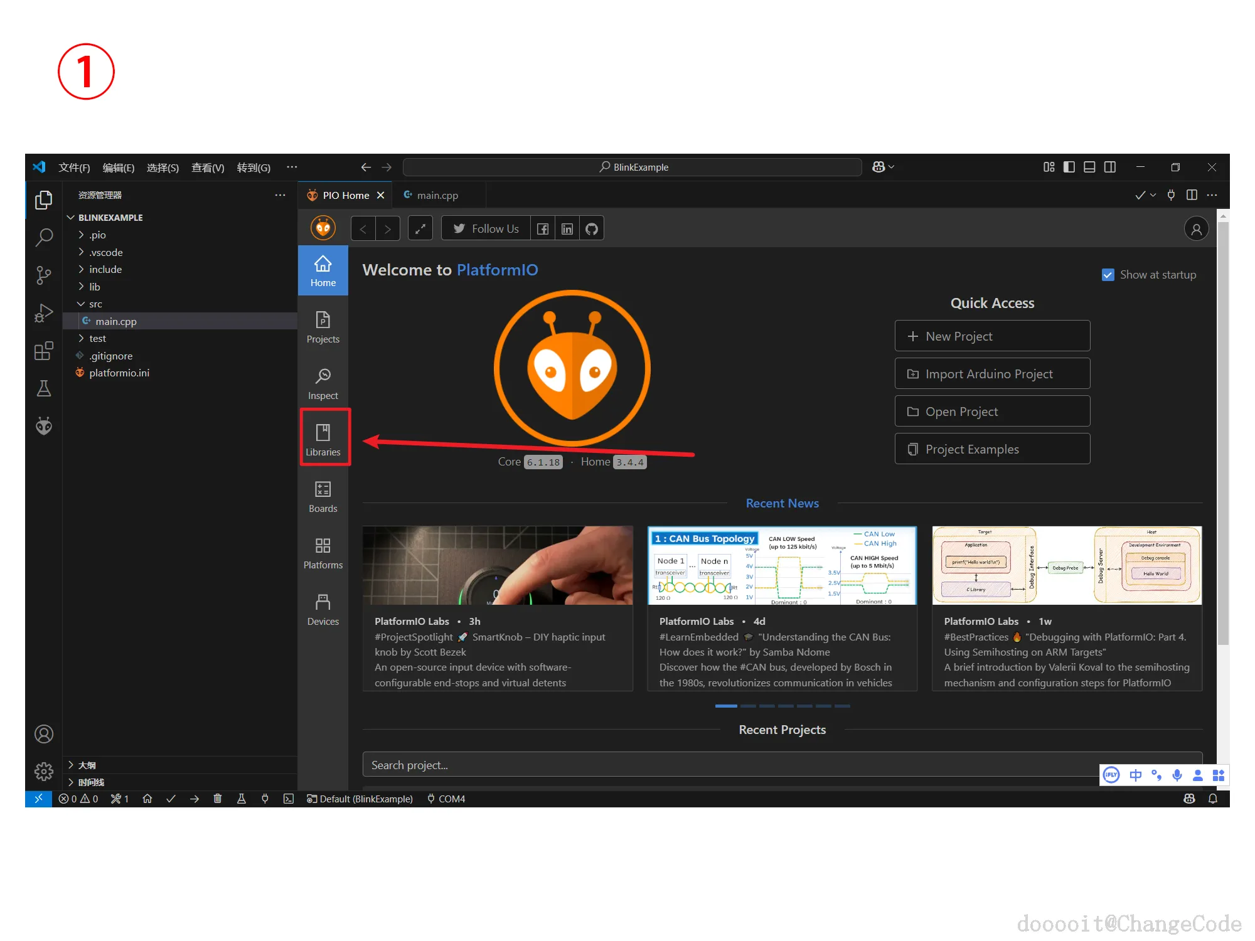
Task: Uncheck the Show at startup checkbox
Action: [1108, 275]
